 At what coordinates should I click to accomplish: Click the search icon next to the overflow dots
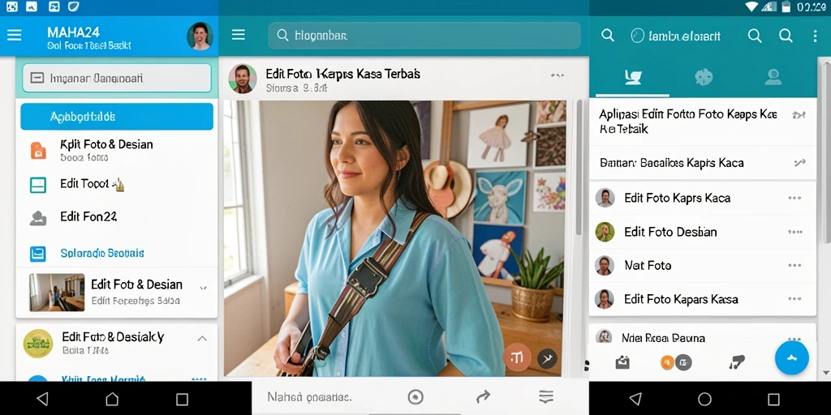click(786, 36)
